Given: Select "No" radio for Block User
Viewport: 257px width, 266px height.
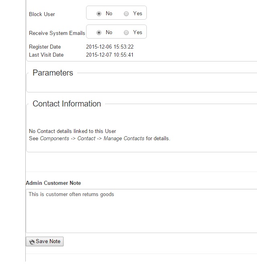Looking at the screenshot, I should (x=99, y=14).
